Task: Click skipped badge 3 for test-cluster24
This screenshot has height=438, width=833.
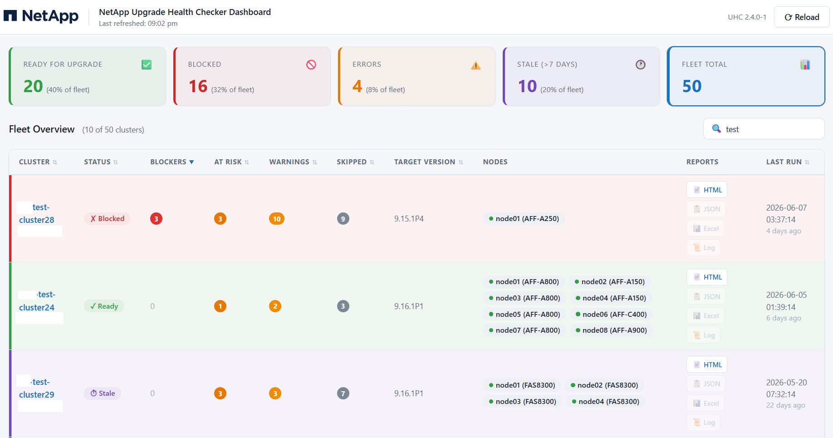Action: tap(343, 306)
